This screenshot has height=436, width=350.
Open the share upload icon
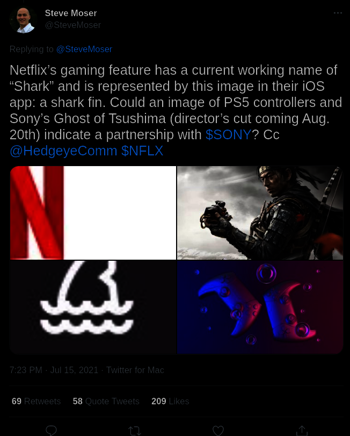(302, 431)
